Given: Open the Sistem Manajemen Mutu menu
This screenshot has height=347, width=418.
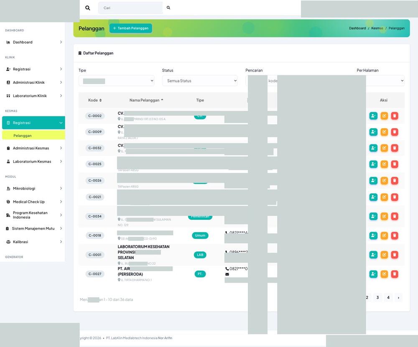Looking at the screenshot, I should (33, 229).
